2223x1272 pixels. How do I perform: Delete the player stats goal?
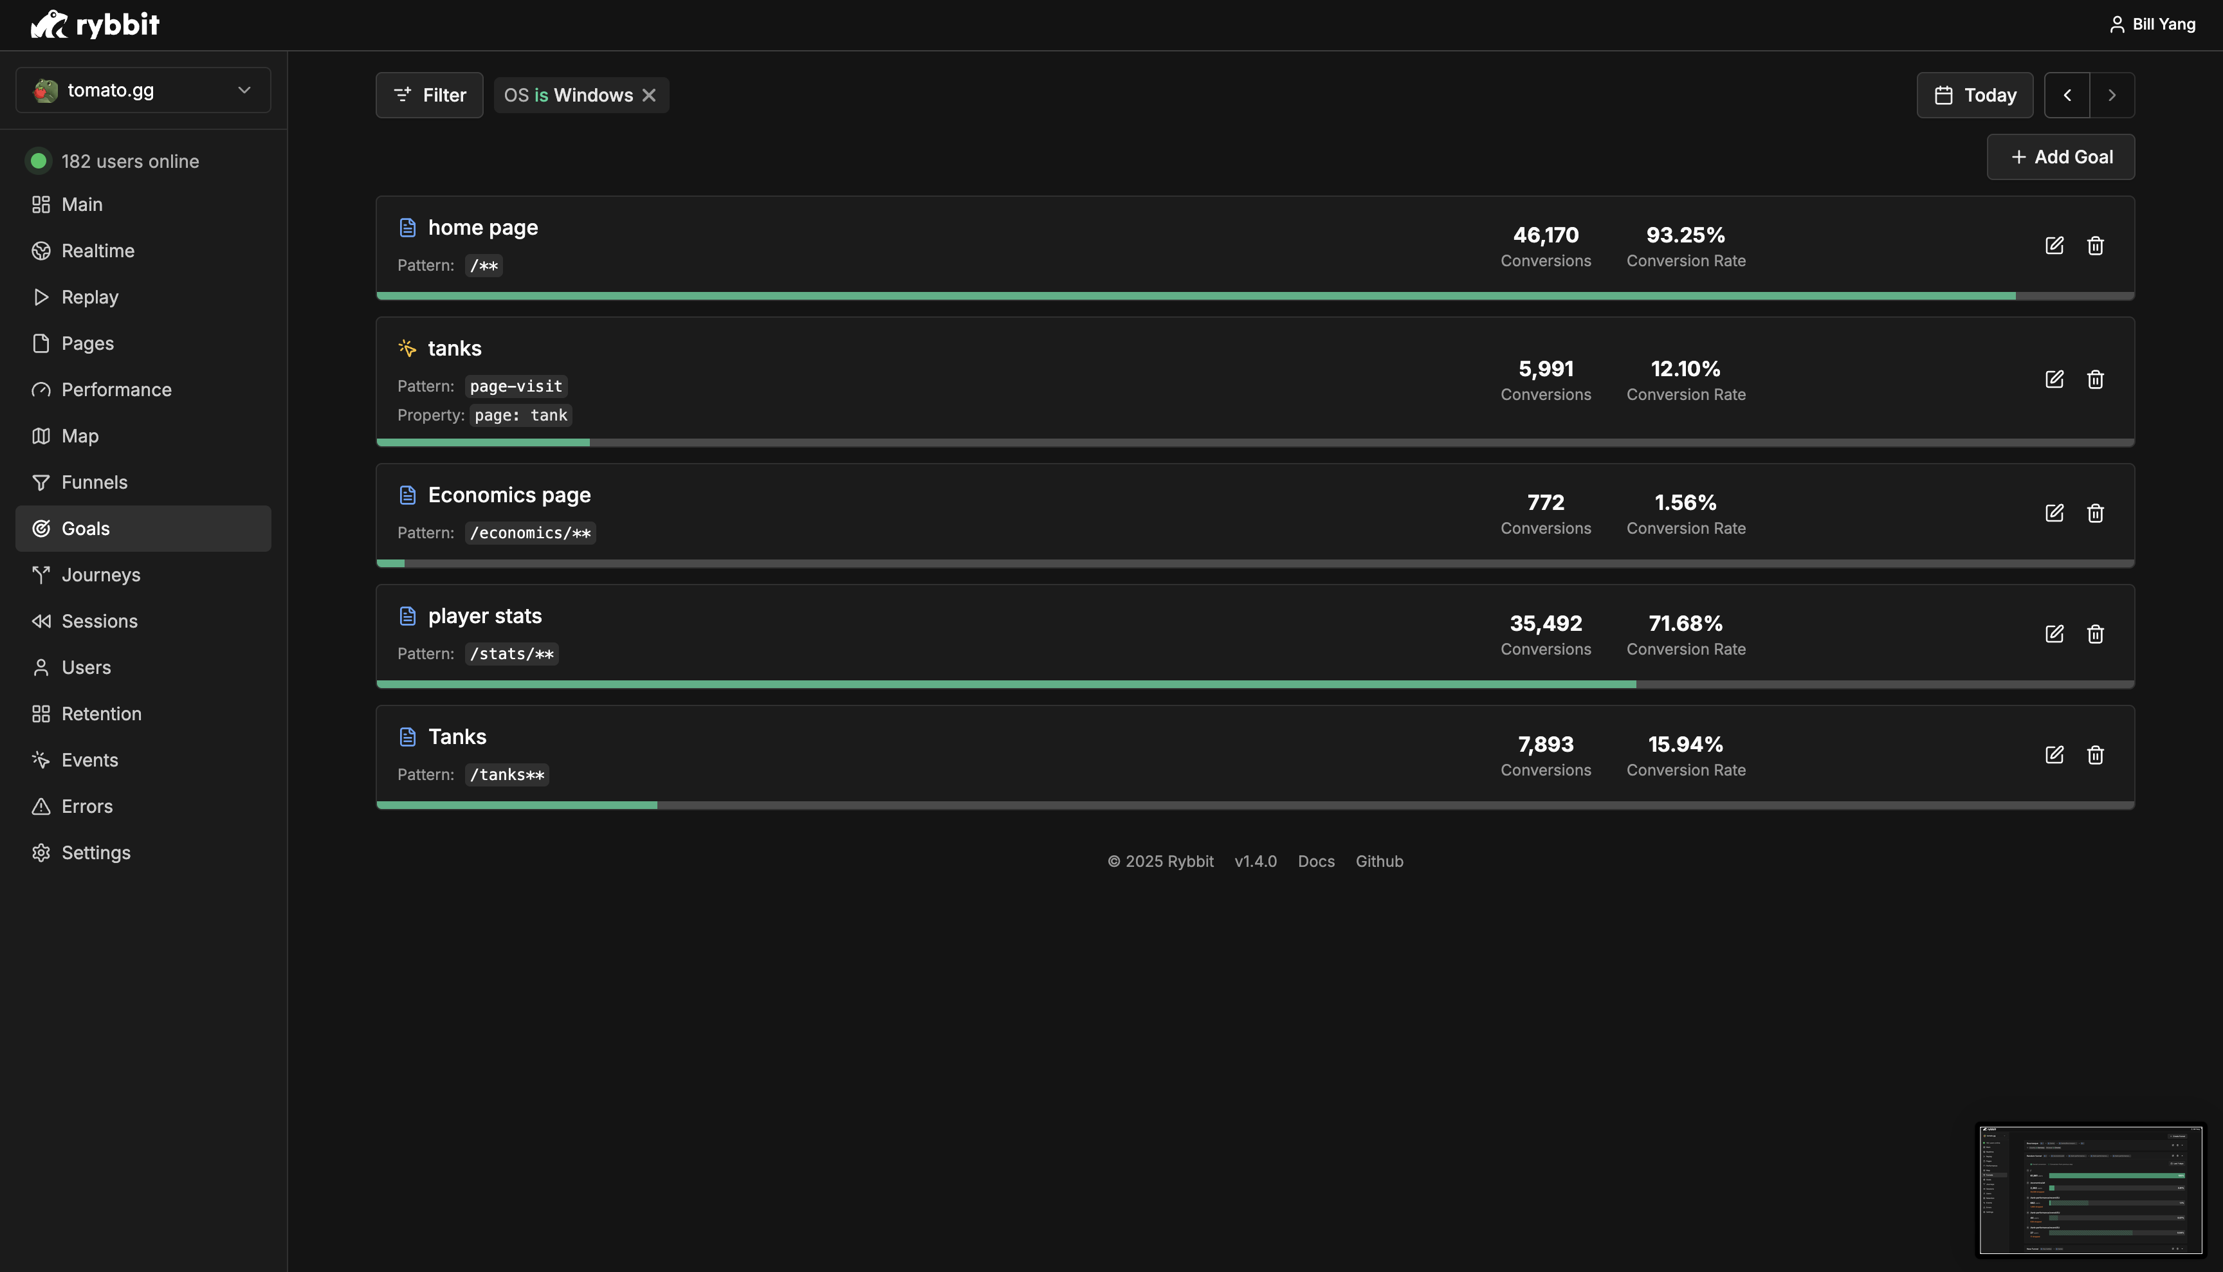point(2094,633)
